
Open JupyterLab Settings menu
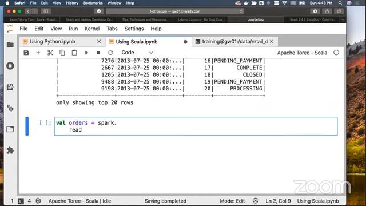[134, 29]
